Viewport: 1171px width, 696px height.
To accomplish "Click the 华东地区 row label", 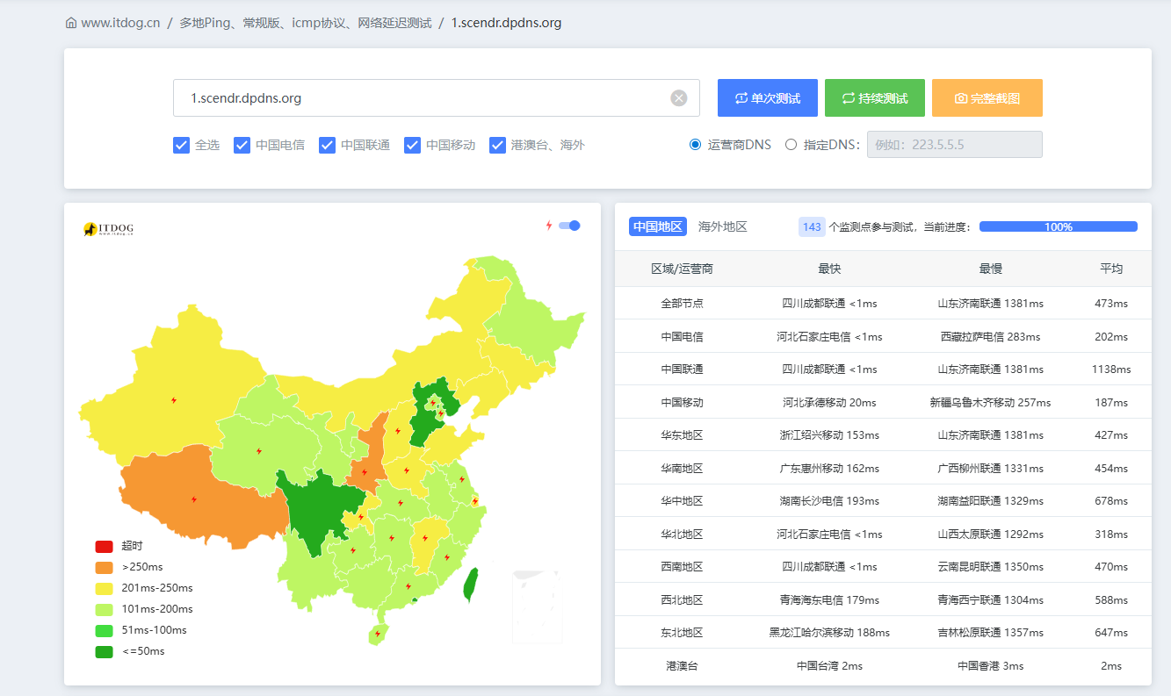I will click(682, 435).
